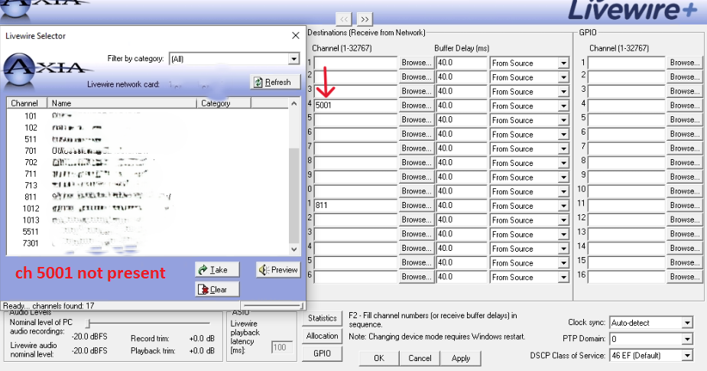
Task: Go to previous page with << button
Action: 344,19
